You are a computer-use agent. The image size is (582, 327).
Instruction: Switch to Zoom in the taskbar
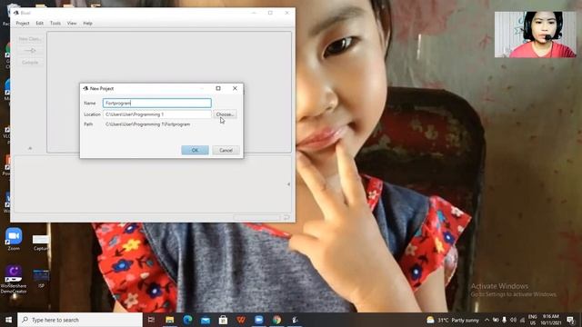[258, 320]
